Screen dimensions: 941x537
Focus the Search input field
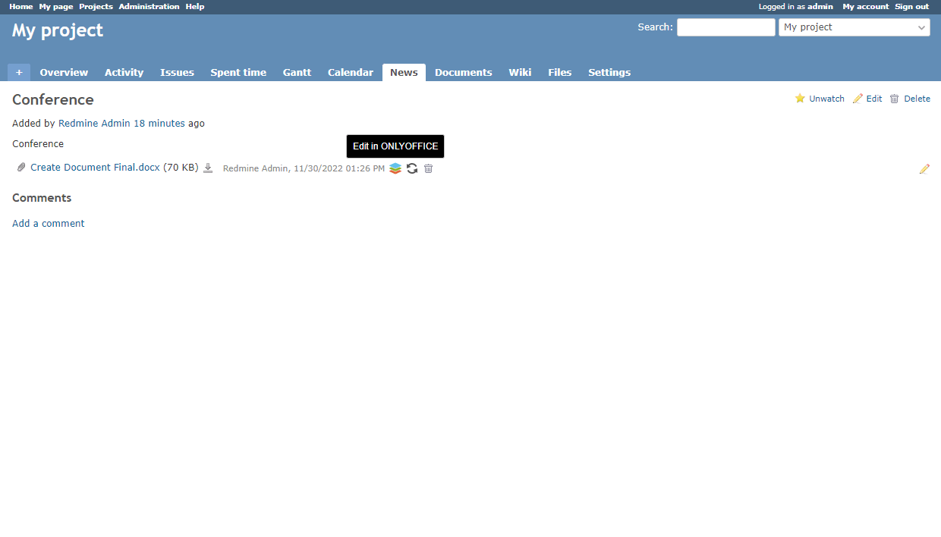pyautogui.click(x=725, y=27)
